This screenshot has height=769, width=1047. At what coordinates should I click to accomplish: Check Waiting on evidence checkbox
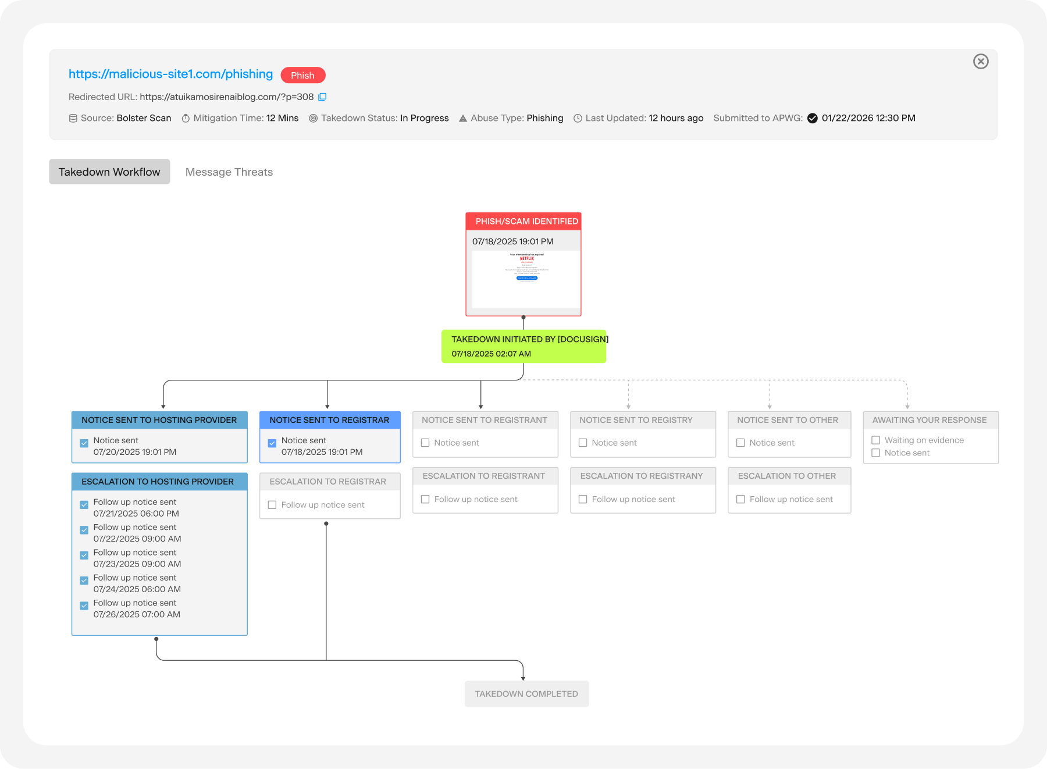(875, 440)
